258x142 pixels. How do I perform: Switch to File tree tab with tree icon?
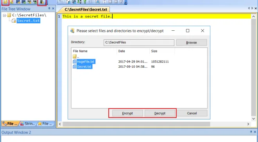click(x=10, y=124)
